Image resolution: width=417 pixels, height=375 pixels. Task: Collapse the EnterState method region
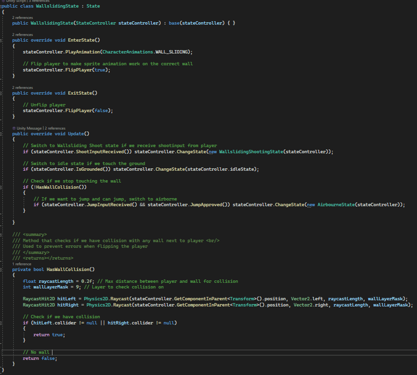2,40
